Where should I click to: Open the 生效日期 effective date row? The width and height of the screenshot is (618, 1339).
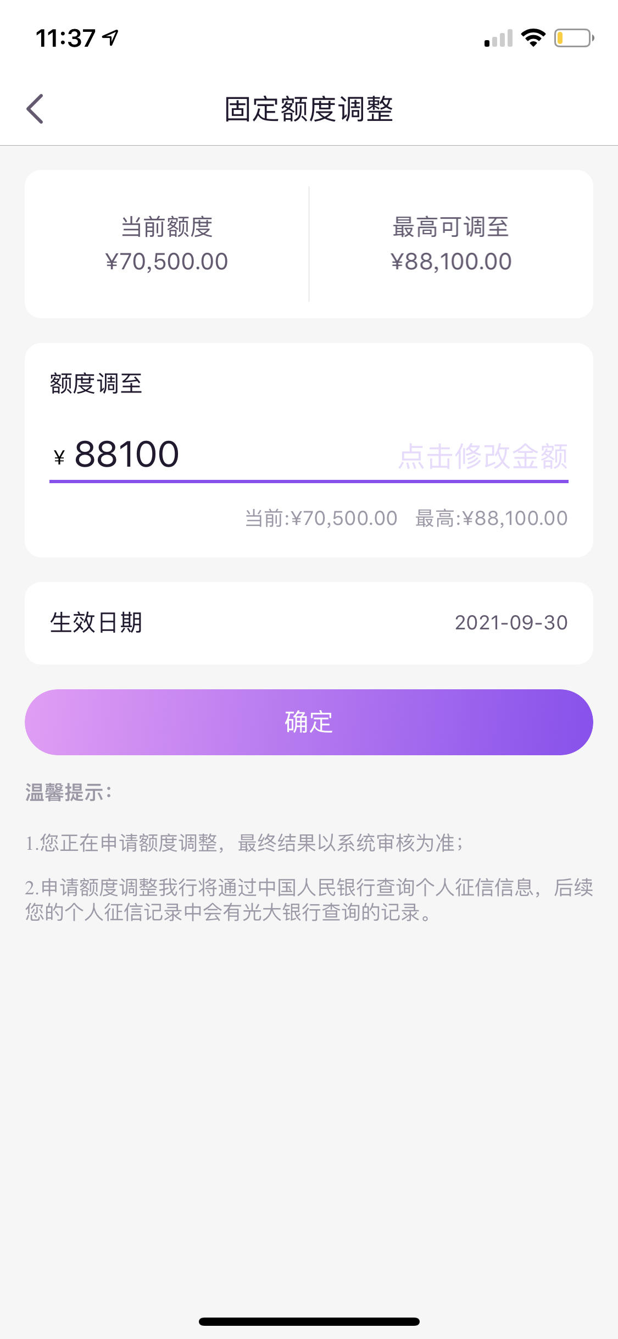click(x=309, y=623)
